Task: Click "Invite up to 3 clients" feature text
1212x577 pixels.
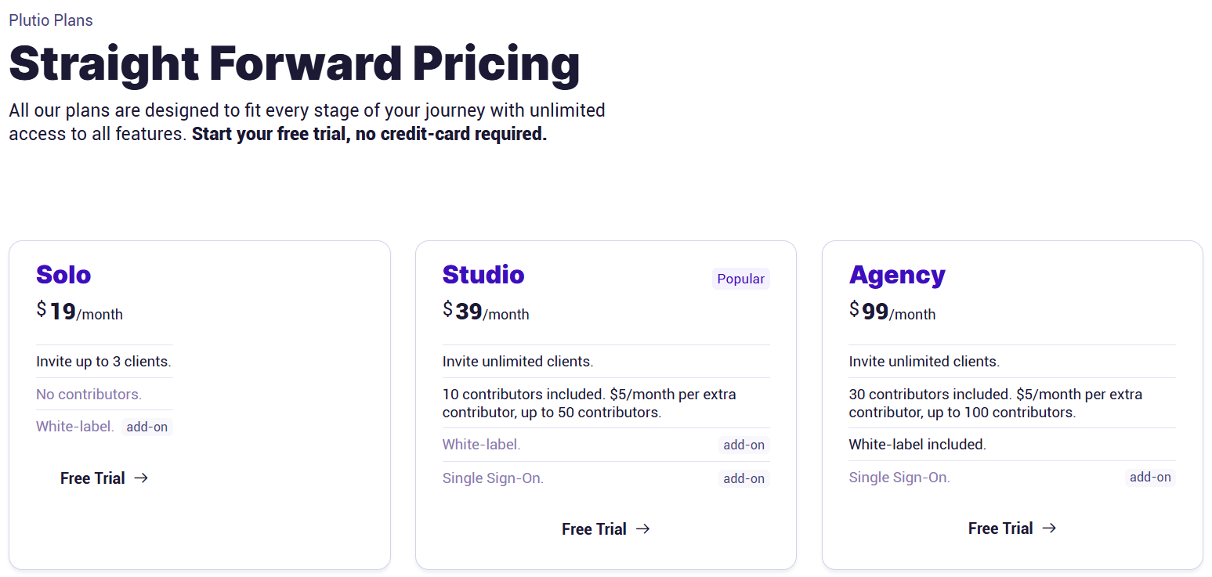Action: pyautogui.click(x=103, y=362)
